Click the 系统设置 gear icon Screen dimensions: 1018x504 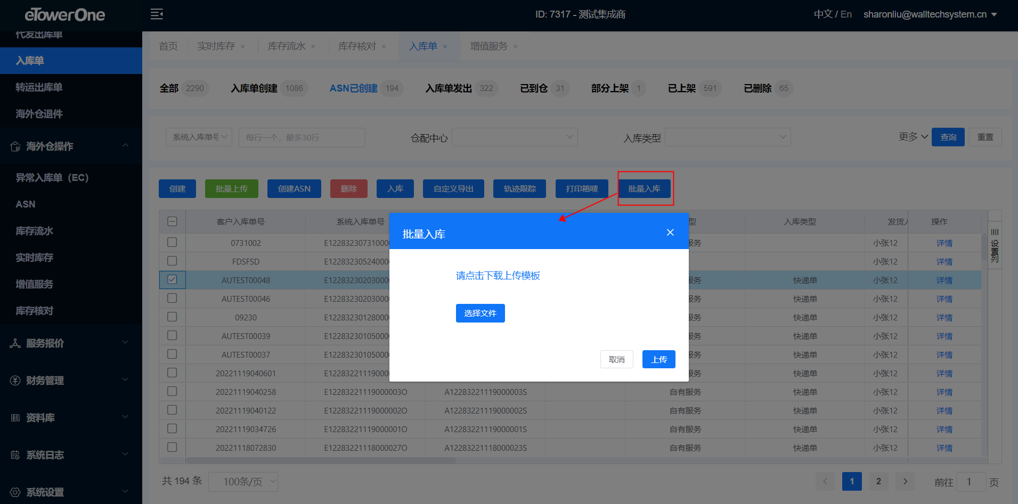point(15,492)
